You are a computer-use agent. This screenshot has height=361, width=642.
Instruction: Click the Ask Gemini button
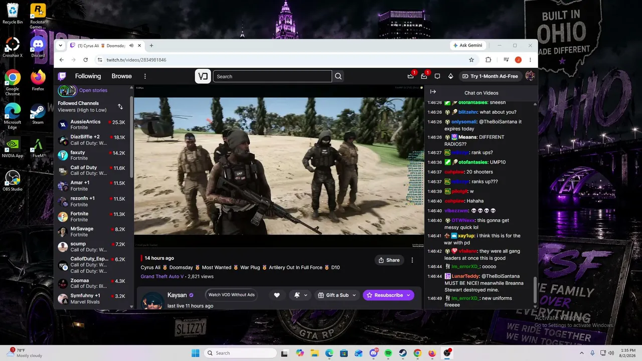click(x=467, y=45)
